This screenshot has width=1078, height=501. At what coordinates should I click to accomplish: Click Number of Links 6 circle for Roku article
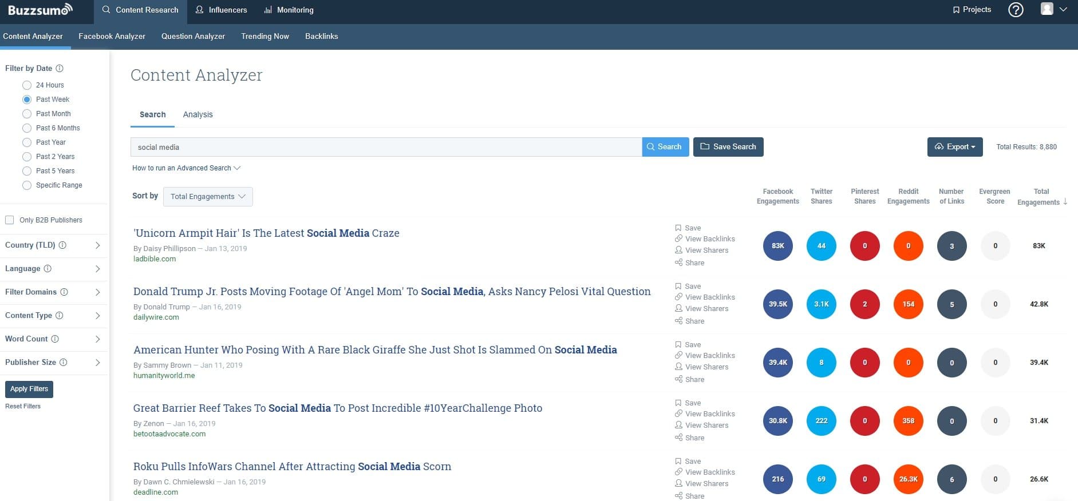(x=952, y=479)
